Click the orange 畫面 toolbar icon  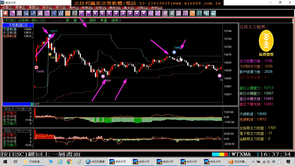67,13
